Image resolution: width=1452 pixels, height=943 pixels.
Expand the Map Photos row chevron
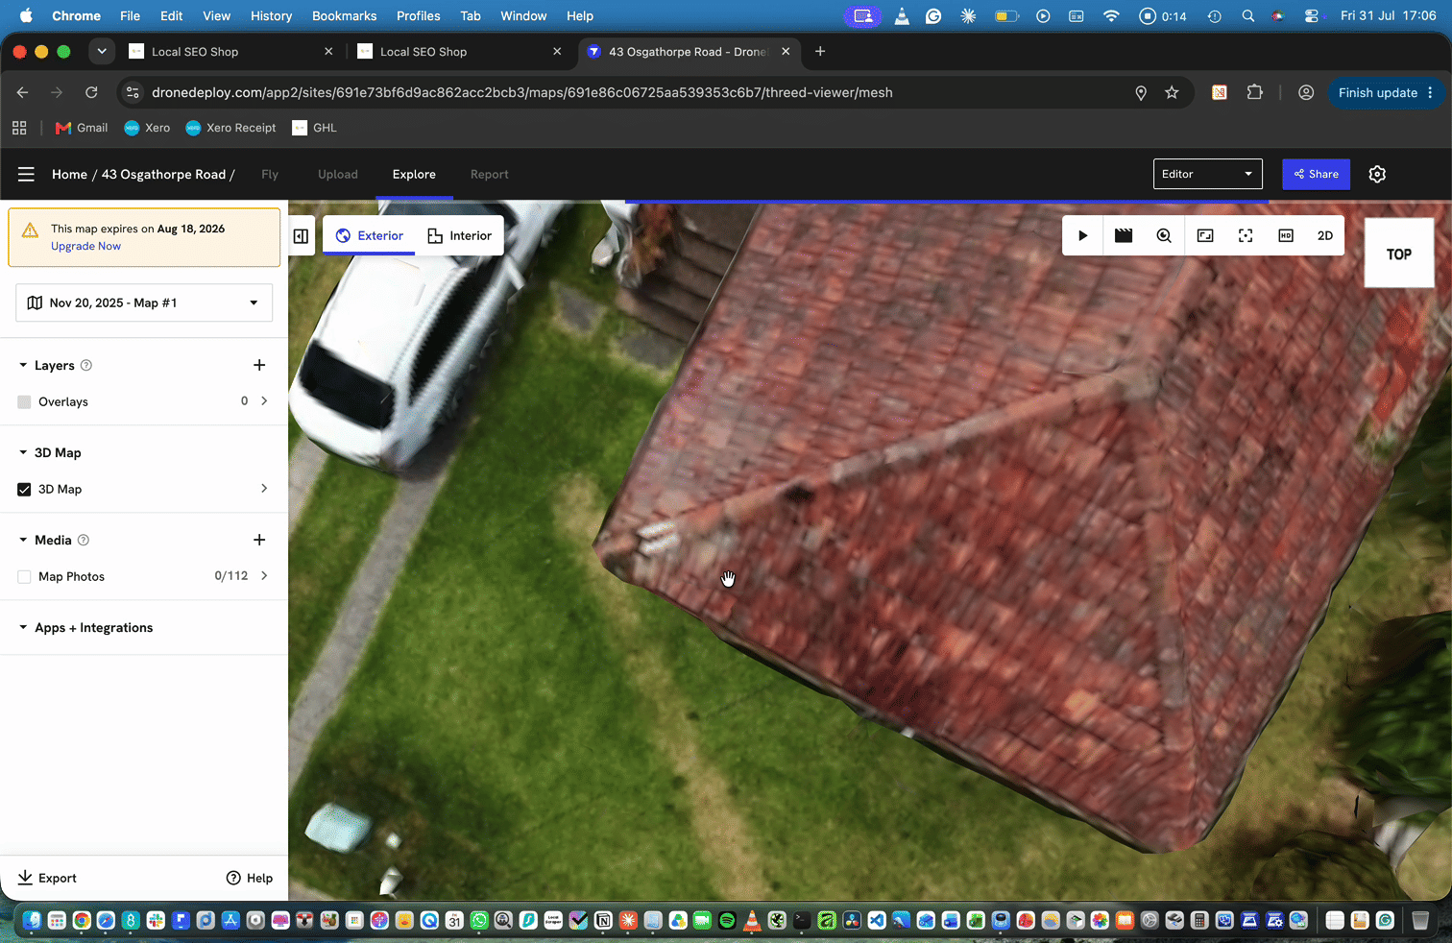point(264,575)
